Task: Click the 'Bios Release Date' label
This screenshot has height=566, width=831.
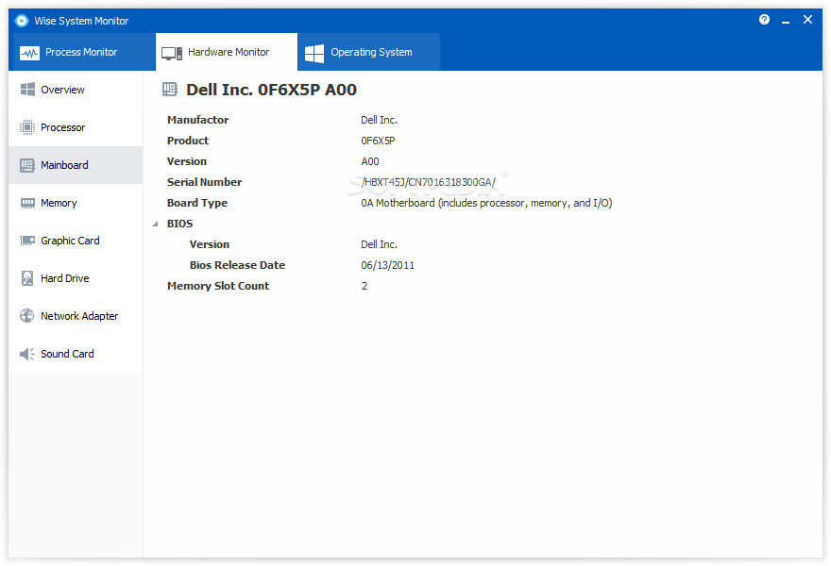Action: [237, 265]
